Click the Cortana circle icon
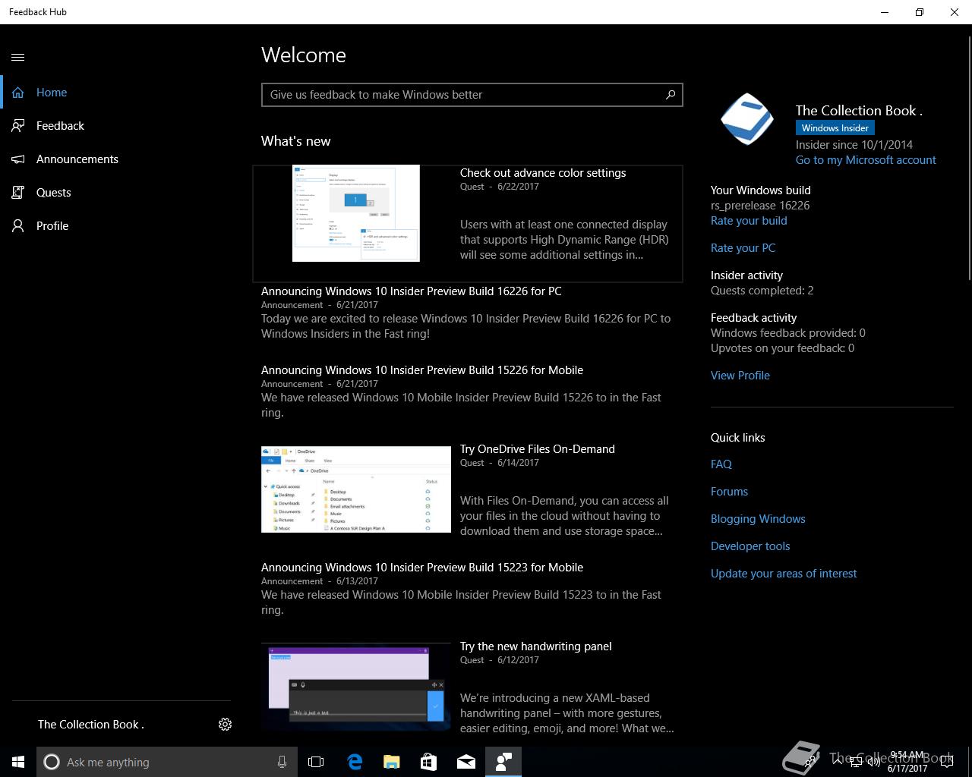Screen dimensions: 972x777 click(x=52, y=762)
